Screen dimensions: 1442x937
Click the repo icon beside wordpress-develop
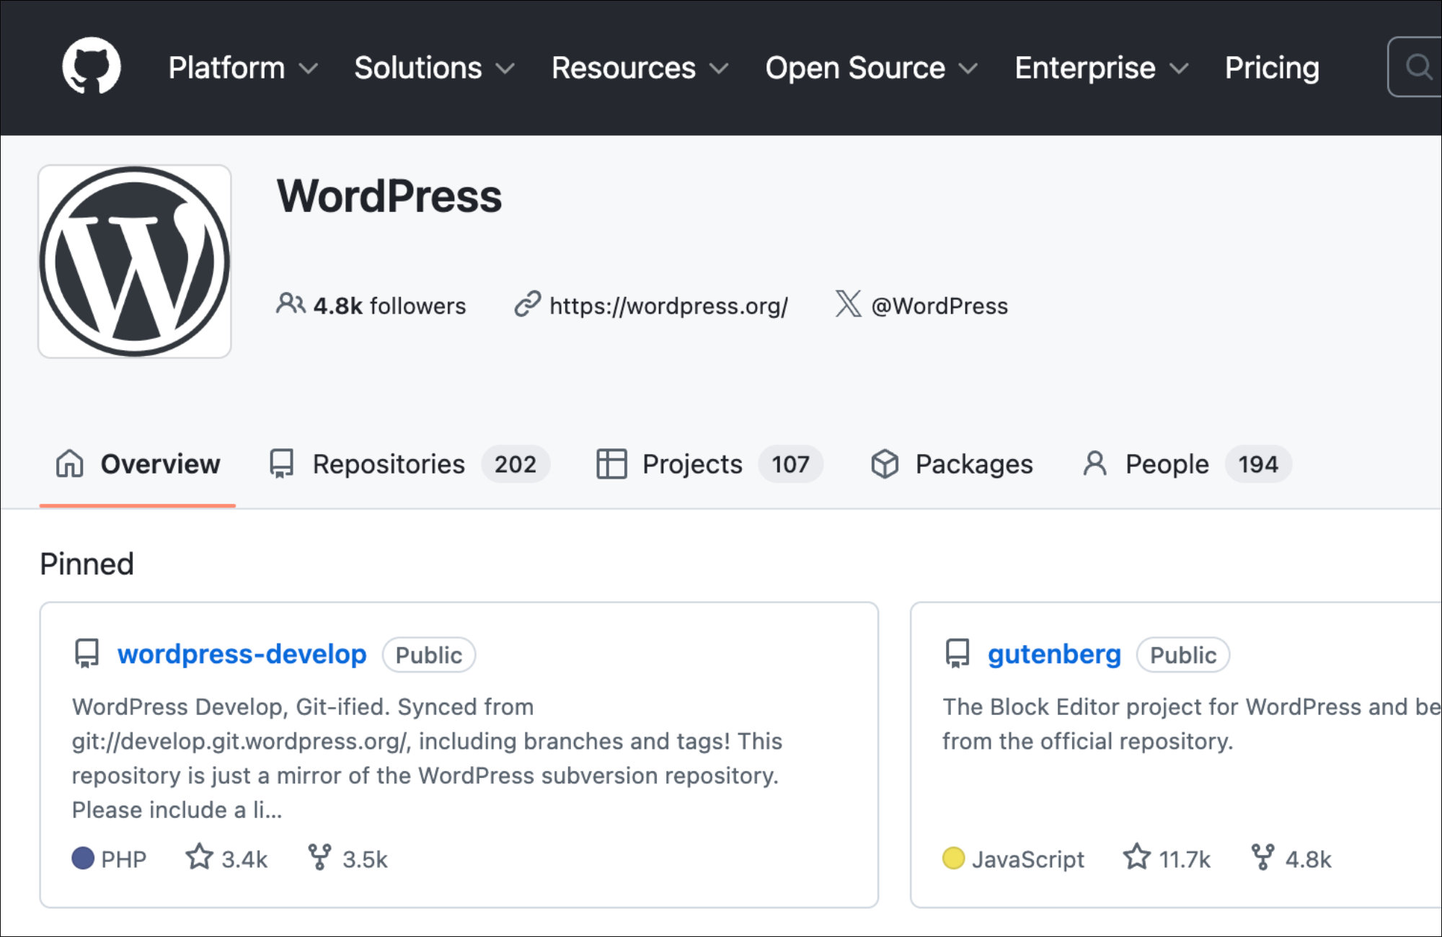tap(87, 653)
